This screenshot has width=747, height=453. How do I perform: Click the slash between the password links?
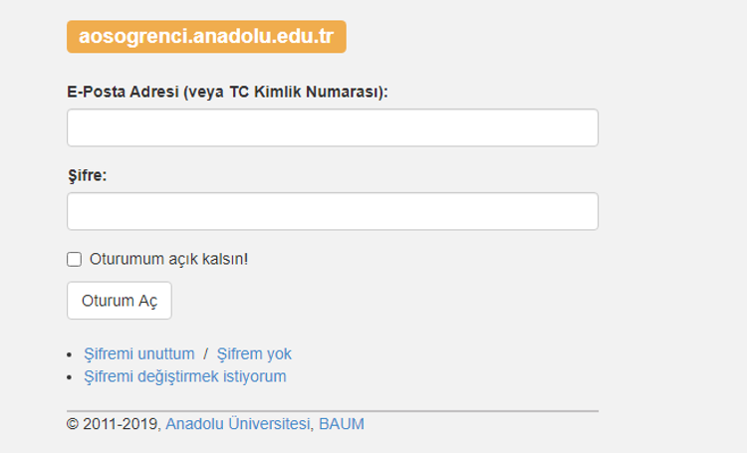205,353
